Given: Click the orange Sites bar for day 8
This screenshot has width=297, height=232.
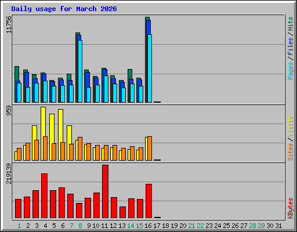Looking at the screenshot, I should (x=80, y=149).
